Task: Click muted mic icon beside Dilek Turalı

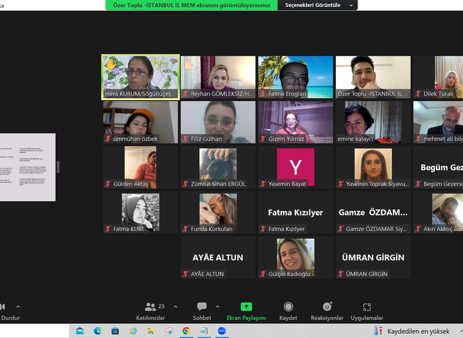Action: [418, 94]
